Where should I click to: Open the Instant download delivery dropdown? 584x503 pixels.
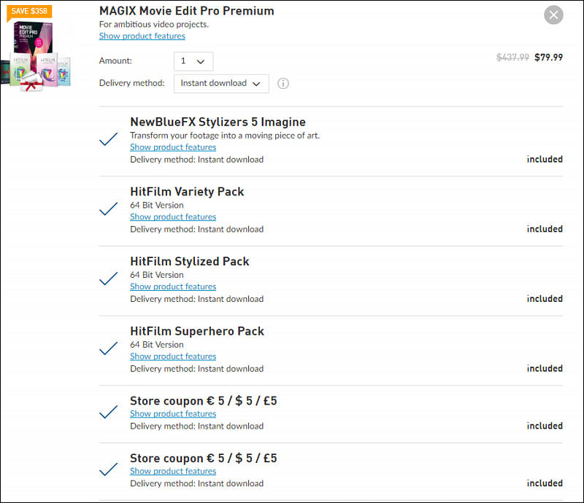point(221,83)
